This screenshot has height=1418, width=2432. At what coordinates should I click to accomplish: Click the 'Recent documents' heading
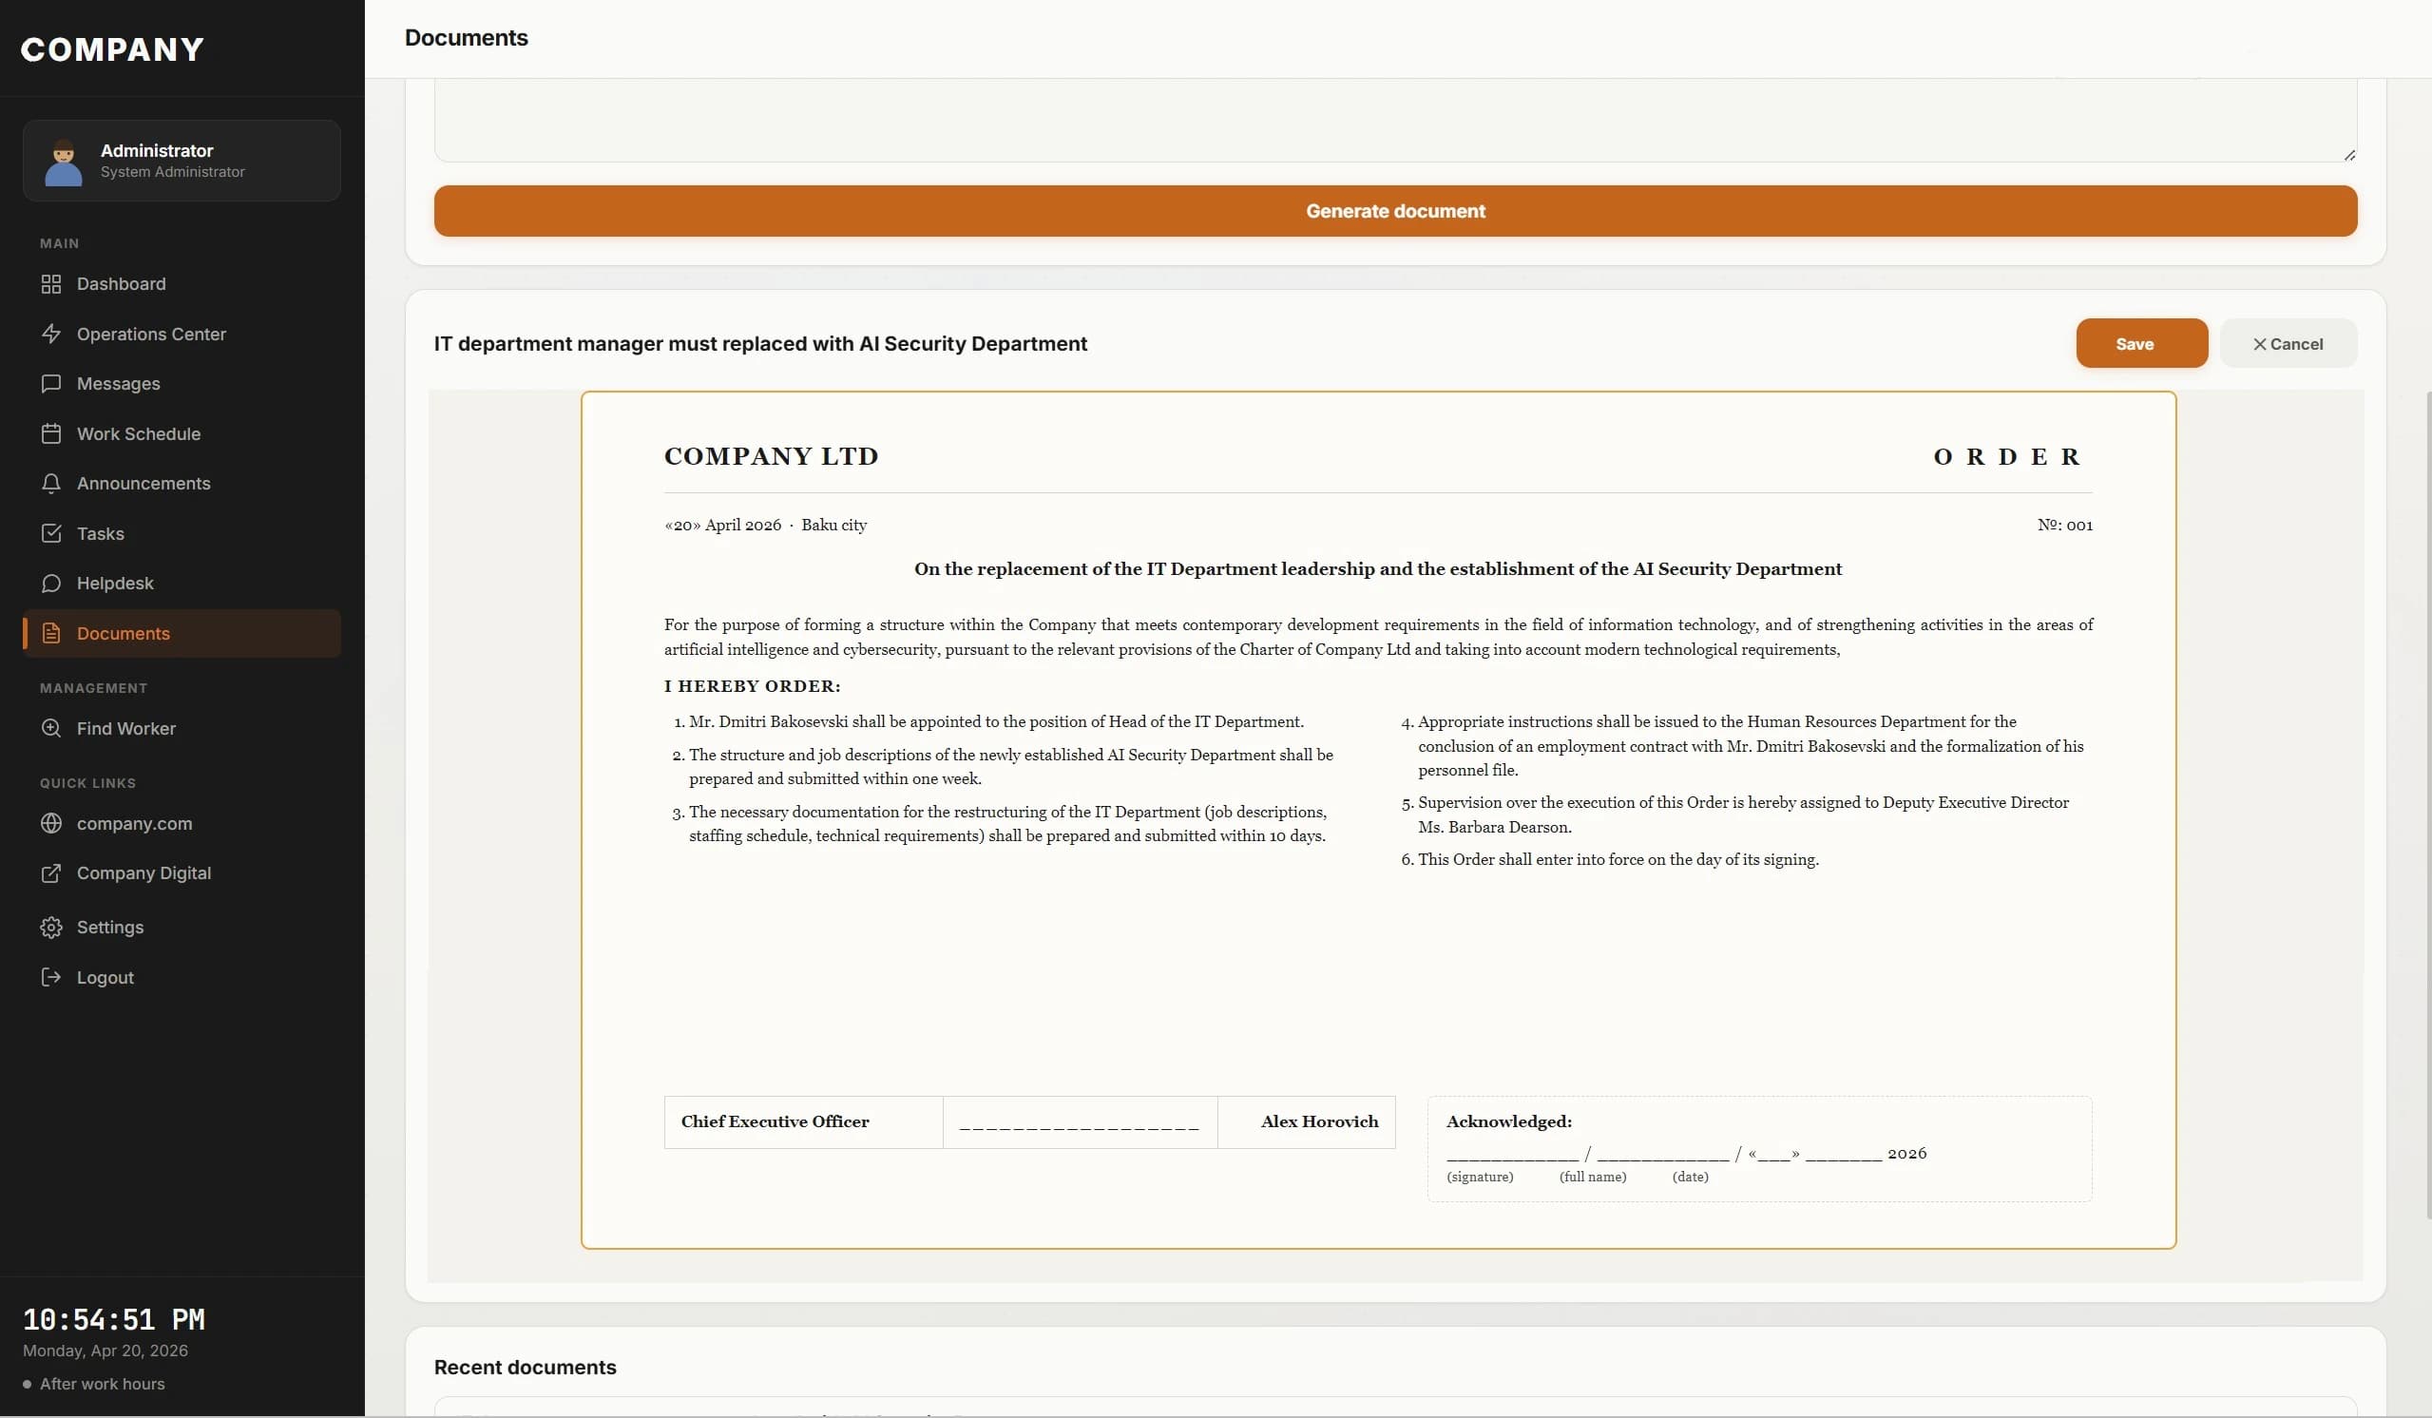tap(525, 1367)
